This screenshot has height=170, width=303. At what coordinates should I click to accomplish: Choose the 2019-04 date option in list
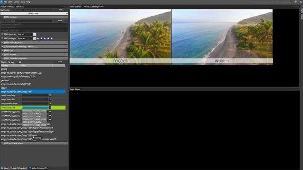pos(34,119)
